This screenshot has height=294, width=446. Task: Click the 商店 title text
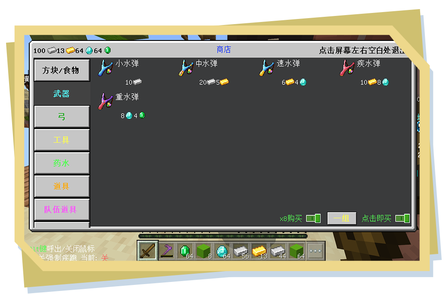224,50
